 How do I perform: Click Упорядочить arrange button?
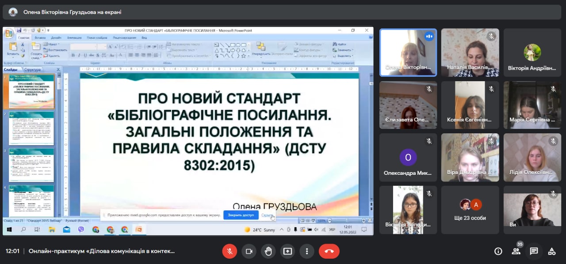(261, 49)
